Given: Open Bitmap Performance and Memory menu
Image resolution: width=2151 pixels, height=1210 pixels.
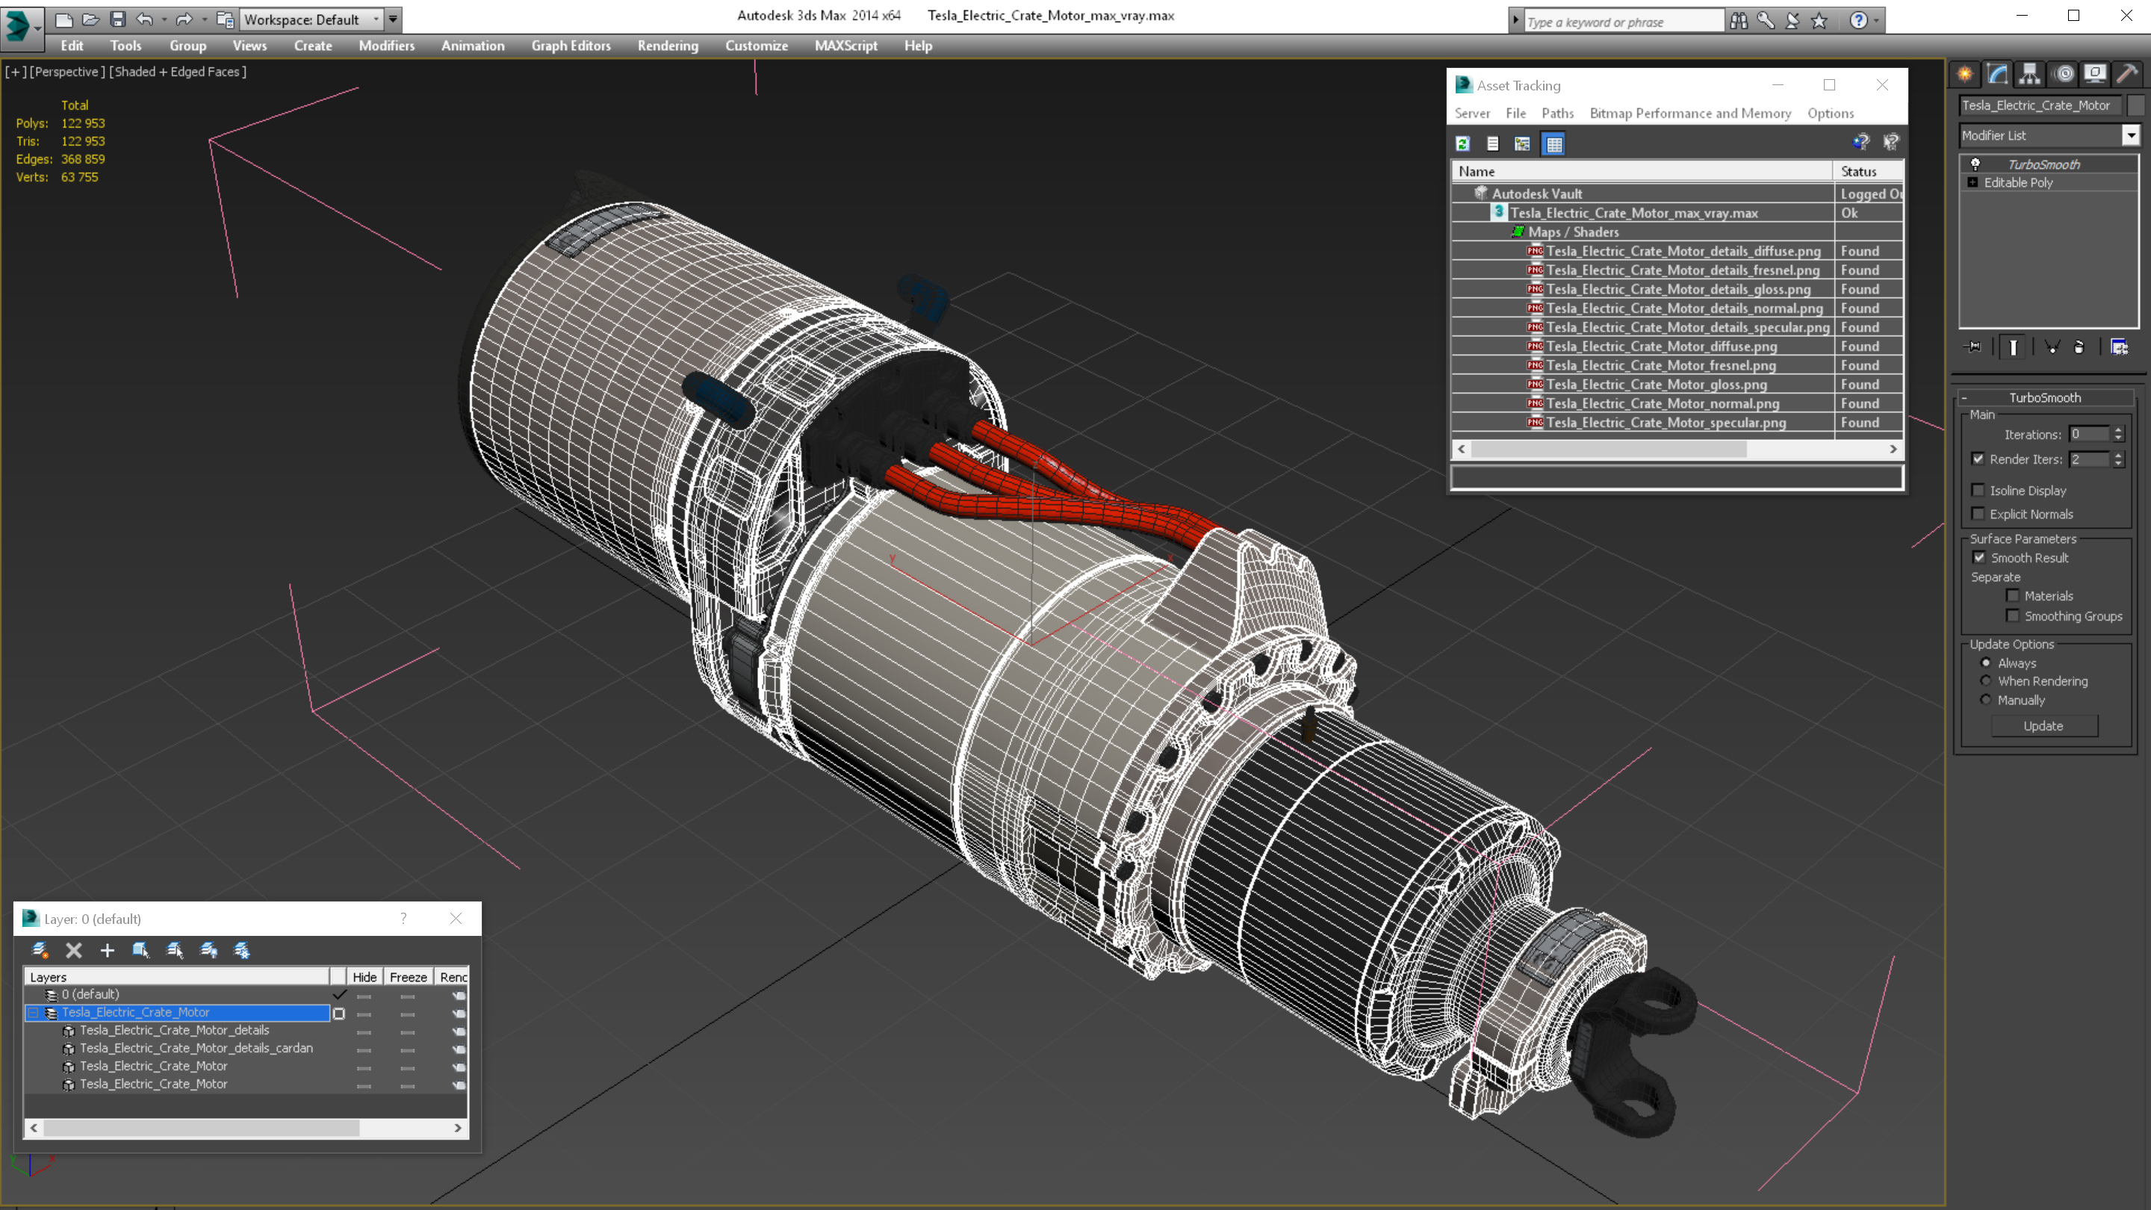Looking at the screenshot, I should point(1690,113).
